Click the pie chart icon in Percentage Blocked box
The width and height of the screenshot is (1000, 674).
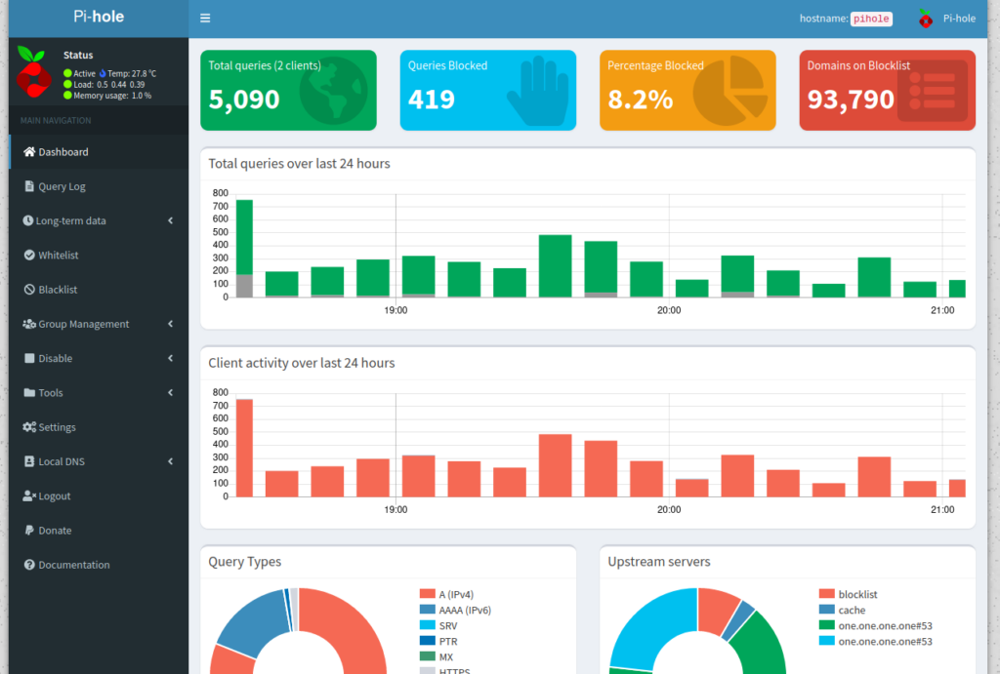(x=730, y=91)
